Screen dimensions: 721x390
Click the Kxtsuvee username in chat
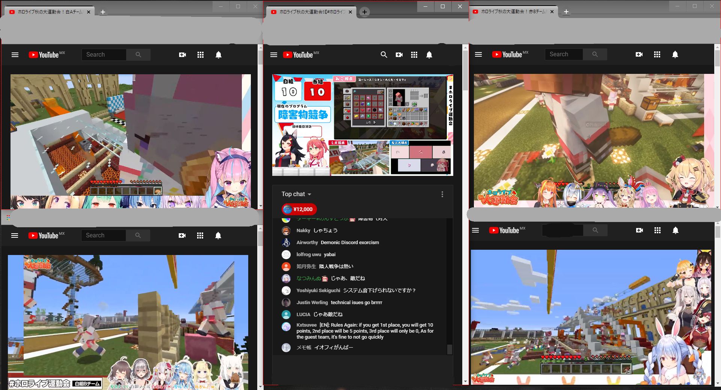pyautogui.click(x=306, y=325)
